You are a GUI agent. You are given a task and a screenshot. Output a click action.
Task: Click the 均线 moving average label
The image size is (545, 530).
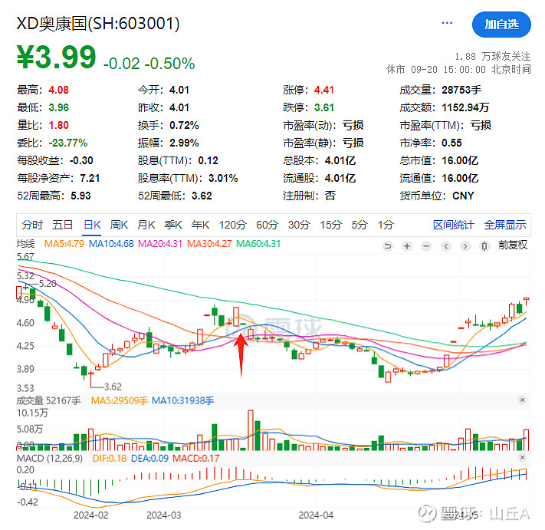point(25,244)
